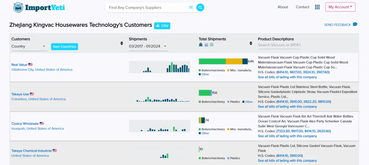Toggle the green container filter icon
369x165 pixels.
tap(212, 44)
